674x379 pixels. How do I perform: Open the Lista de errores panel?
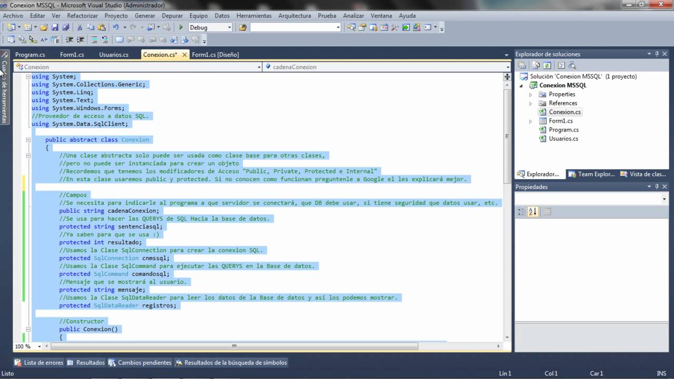click(39, 363)
